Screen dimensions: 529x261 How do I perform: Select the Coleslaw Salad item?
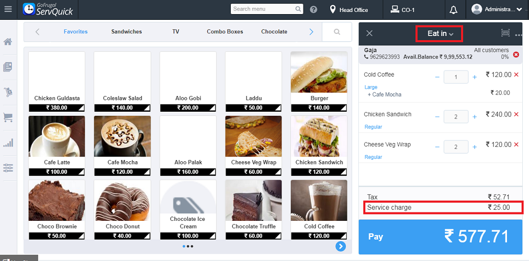tap(122, 81)
